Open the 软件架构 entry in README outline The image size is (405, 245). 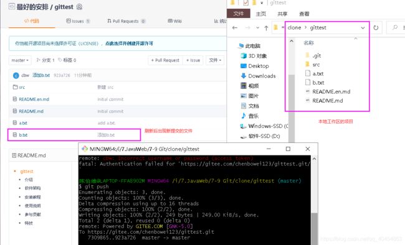pos(32,188)
